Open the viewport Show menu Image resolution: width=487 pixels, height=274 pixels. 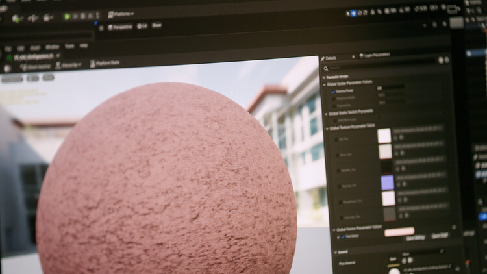coord(157,25)
